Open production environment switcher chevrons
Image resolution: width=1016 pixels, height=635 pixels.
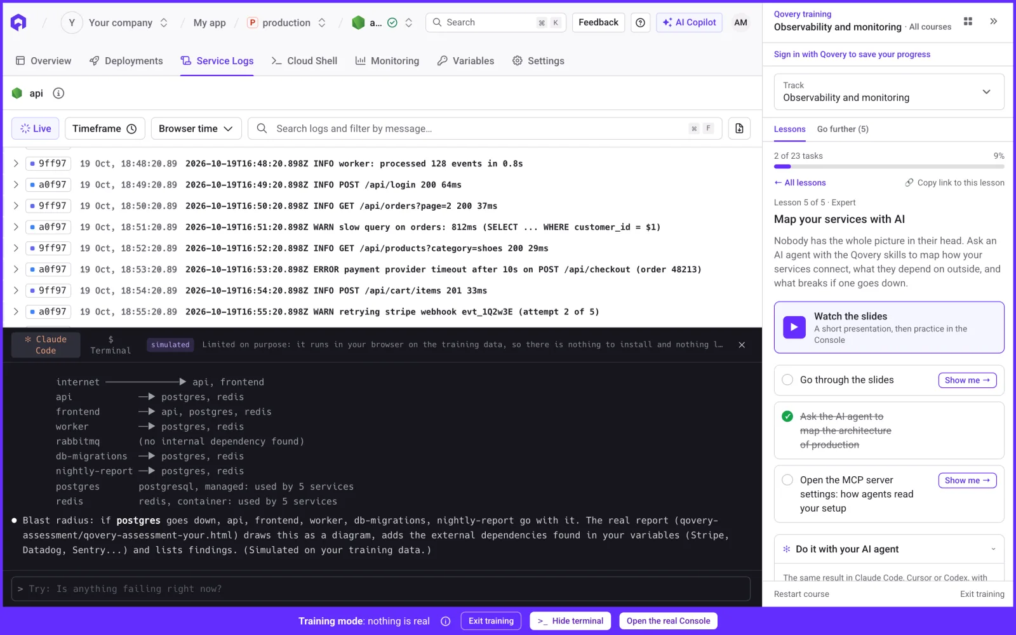322,23
